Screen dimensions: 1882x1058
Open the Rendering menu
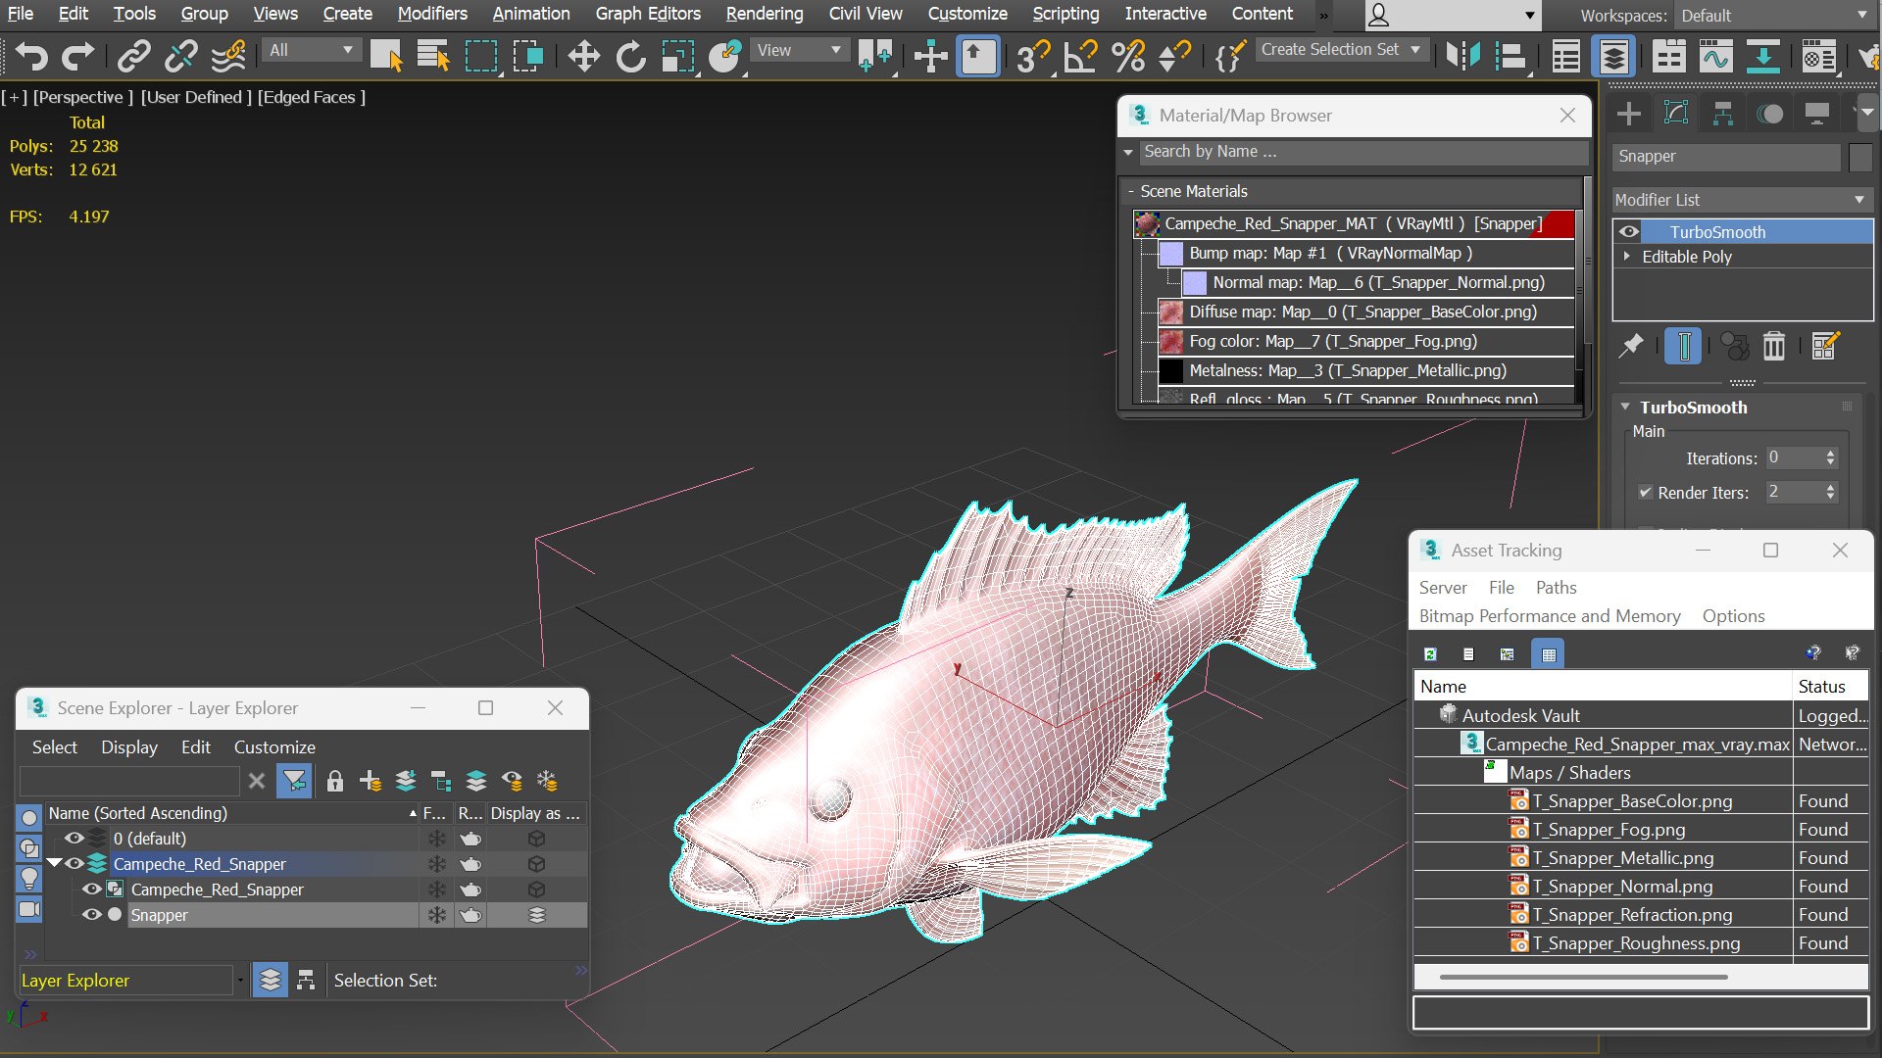coord(765,14)
